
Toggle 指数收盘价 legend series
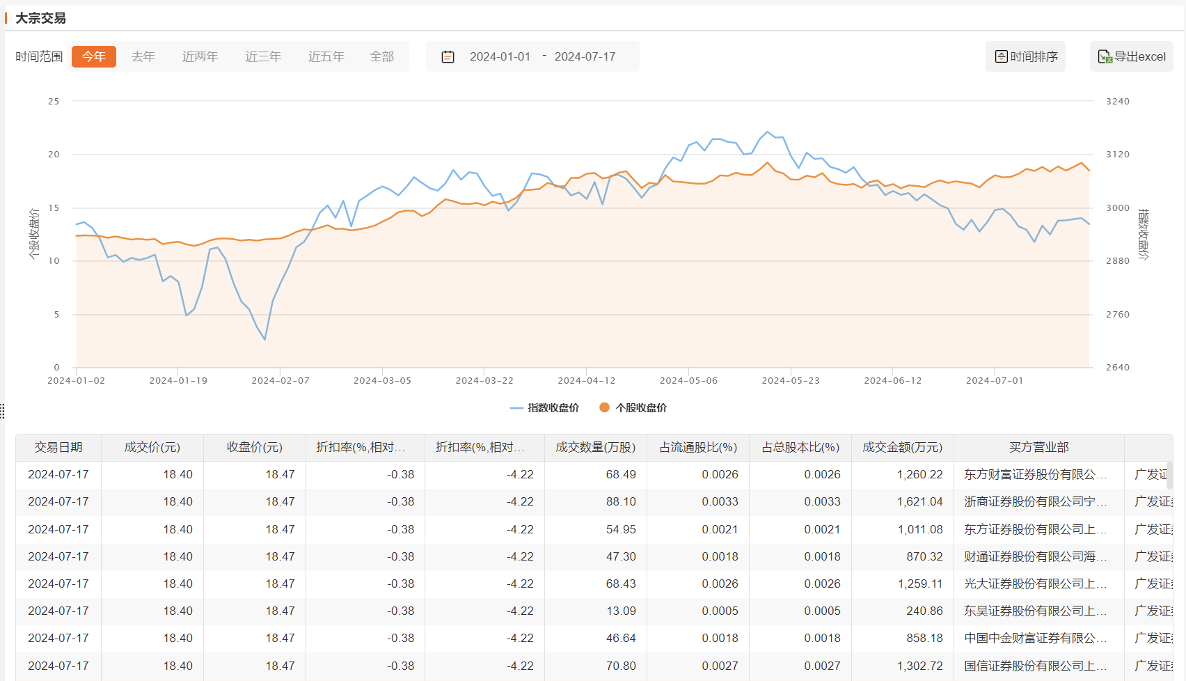[545, 408]
